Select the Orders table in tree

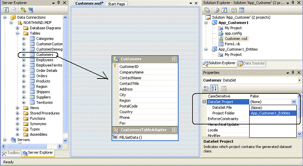[42, 76]
